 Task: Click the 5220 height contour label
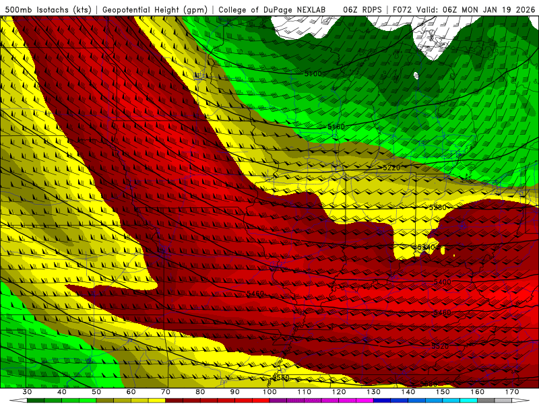[x=391, y=167]
